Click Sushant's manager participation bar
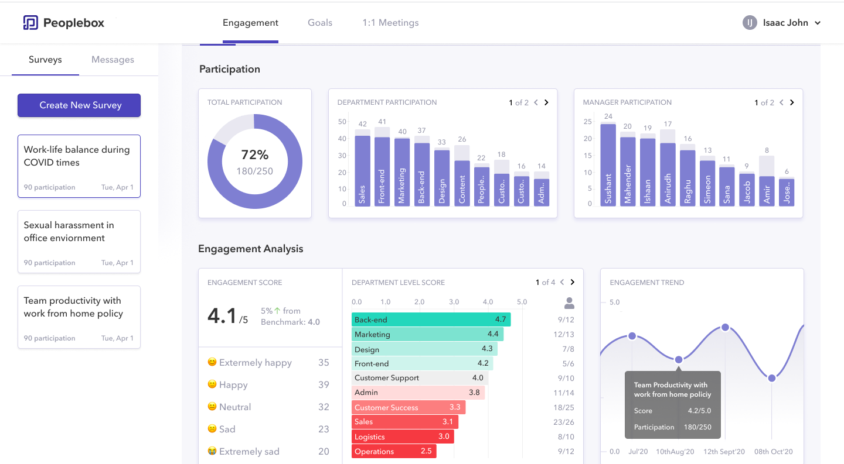The width and height of the screenshot is (844, 464). coord(608,164)
